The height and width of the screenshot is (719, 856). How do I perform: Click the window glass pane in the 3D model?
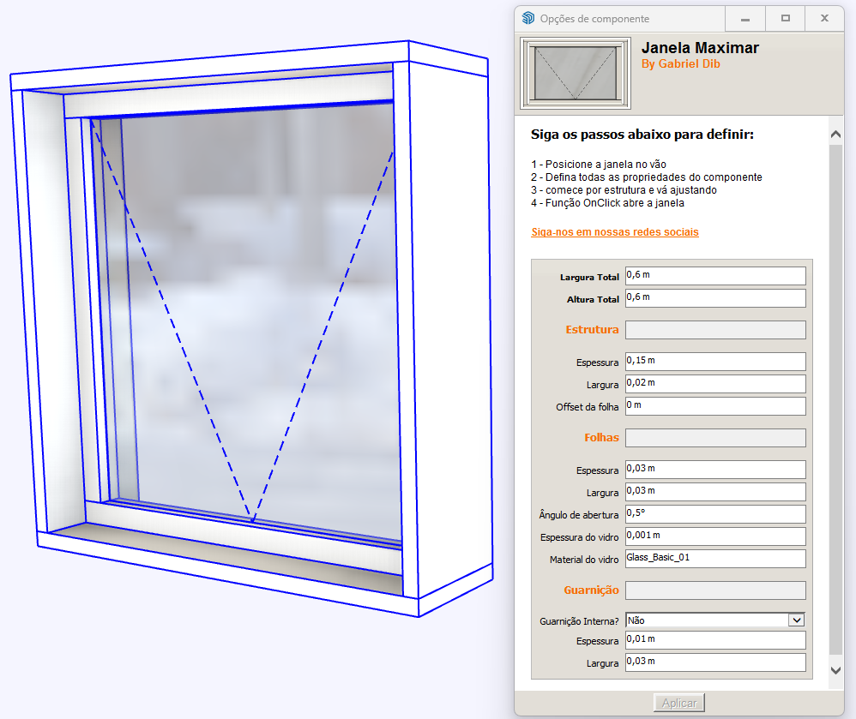point(257,300)
